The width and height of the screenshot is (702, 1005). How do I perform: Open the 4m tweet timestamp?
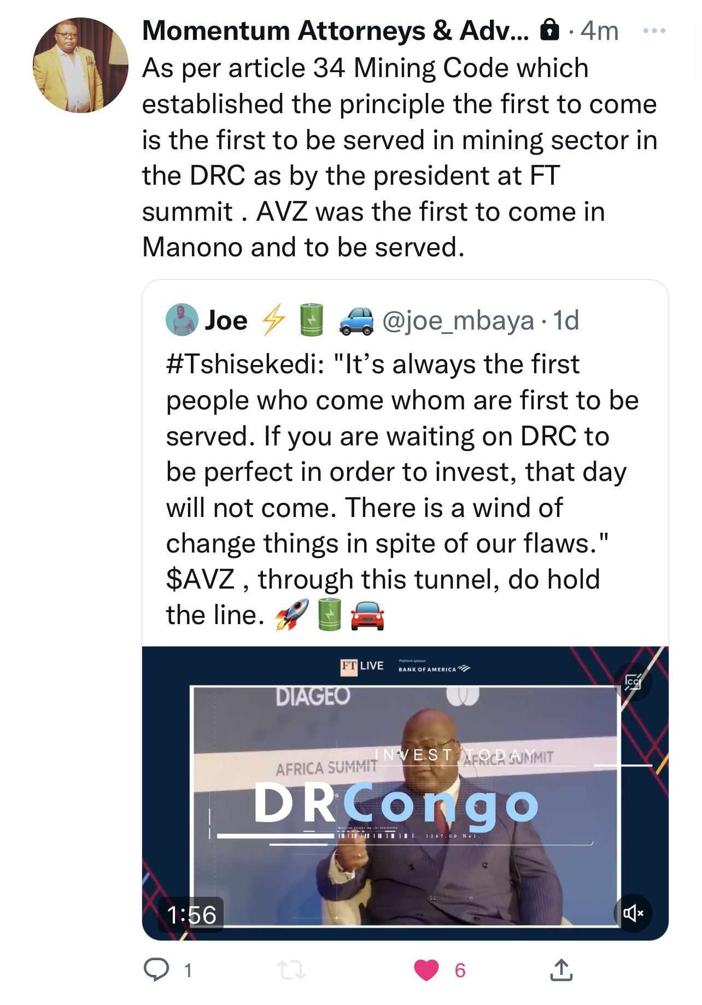pos(599,31)
